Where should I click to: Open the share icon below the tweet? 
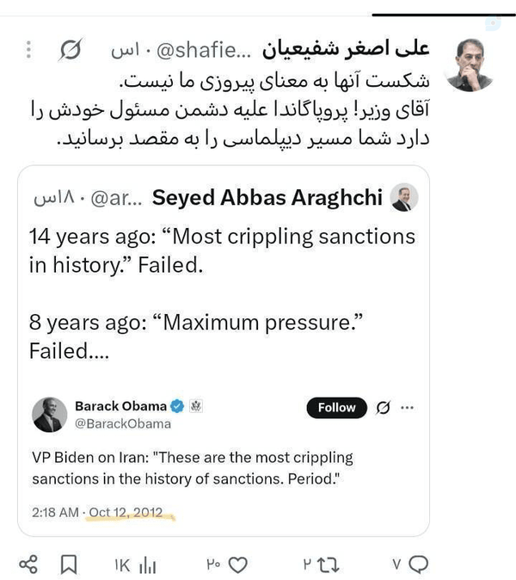click(x=28, y=565)
